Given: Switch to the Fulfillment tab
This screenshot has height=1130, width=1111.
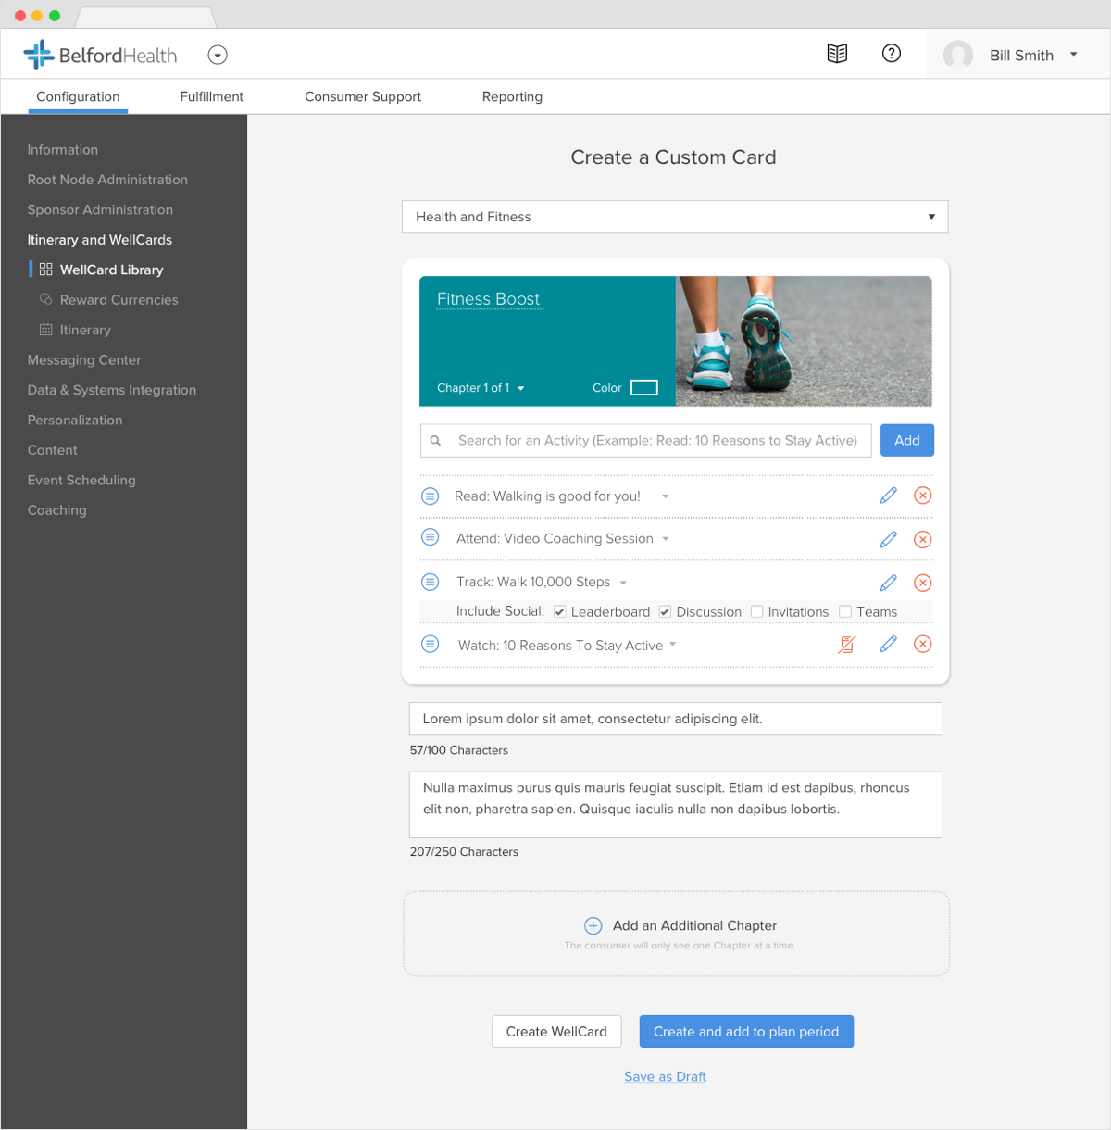Looking at the screenshot, I should pos(212,96).
